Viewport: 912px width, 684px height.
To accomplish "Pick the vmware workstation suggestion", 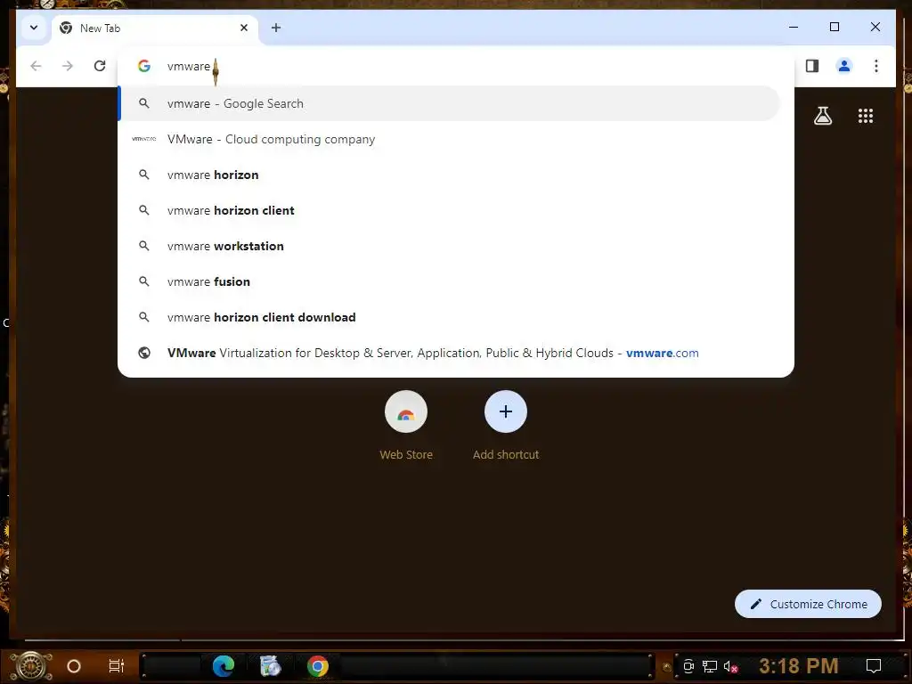I will point(449,246).
